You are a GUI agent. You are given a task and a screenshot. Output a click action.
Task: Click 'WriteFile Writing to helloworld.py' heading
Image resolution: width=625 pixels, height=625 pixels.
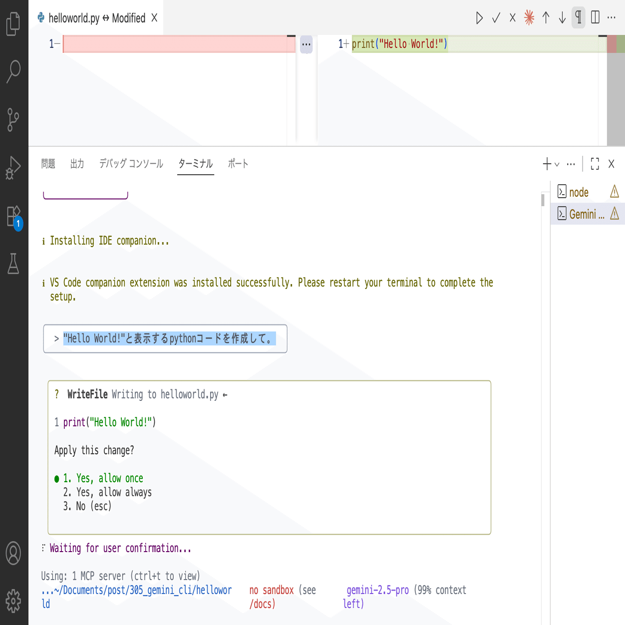coord(143,394)
